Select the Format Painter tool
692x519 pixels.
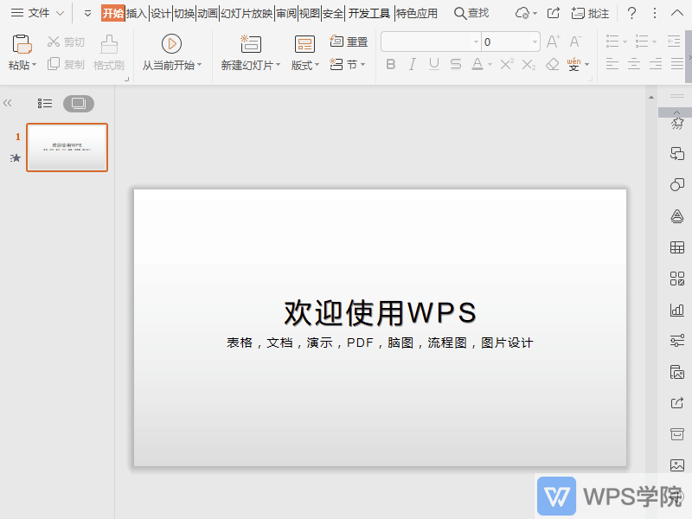[108, 52]
